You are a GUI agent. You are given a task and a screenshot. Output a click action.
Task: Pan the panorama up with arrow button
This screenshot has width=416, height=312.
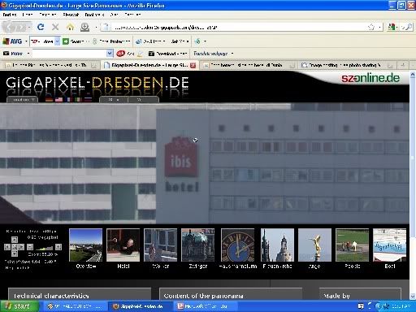click(15, 240)
